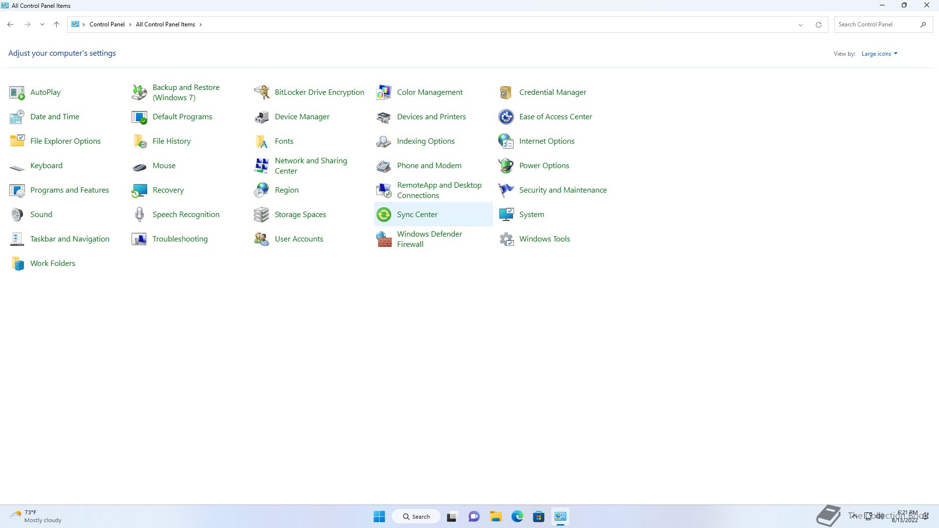The width and height of the screenshot is (939, 528).
Task: Open taskbar Search box
Action: click(x=416, y=516)
